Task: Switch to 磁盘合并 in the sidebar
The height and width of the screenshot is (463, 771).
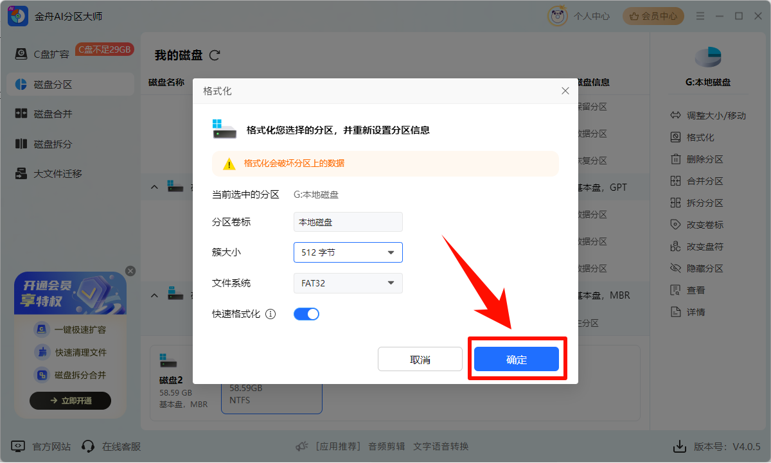Action: (x=53, y=114)
